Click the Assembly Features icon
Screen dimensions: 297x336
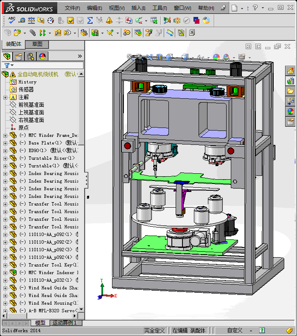(95, 33)
